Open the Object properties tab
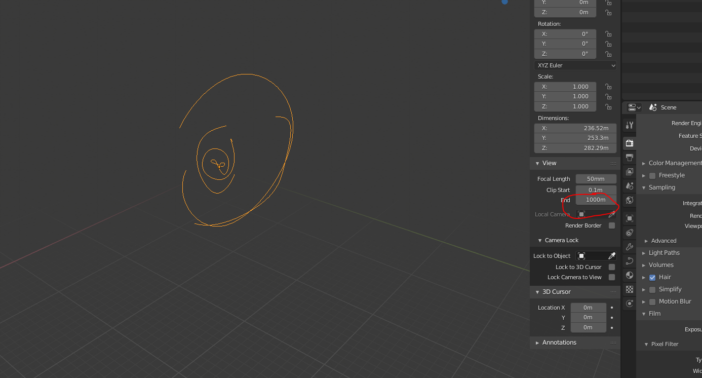The height and width of the screenshot is (378, 702). click(630, 218)
